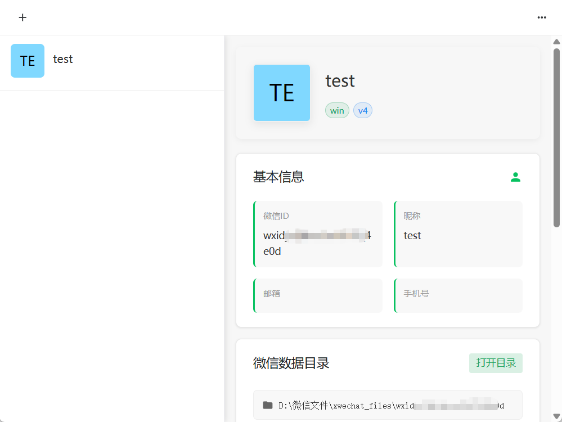Click the empty 手机号 field card
562x422 pixels.
pyautogui.click(x=458, y=295)
